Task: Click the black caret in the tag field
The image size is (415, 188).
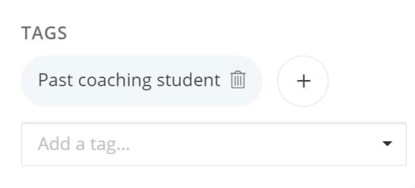Action: click(x=387, y=143)
